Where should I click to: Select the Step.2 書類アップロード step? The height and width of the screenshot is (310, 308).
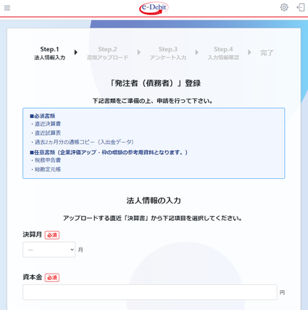[x=107, y=53]
